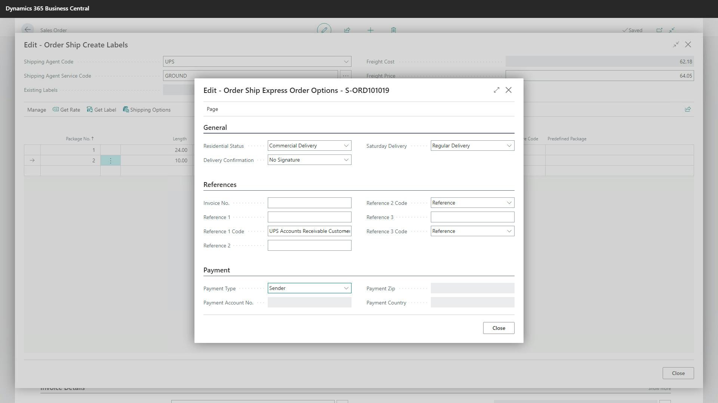The height and width of the screenshot is (403, 718).
Task: Click Close at the bottom right
Action: point(678,373)
